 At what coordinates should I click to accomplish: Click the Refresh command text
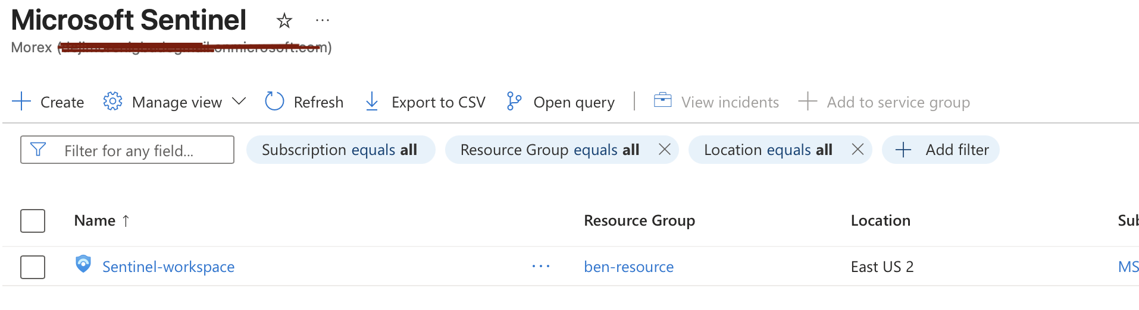[x=318, y=102]
